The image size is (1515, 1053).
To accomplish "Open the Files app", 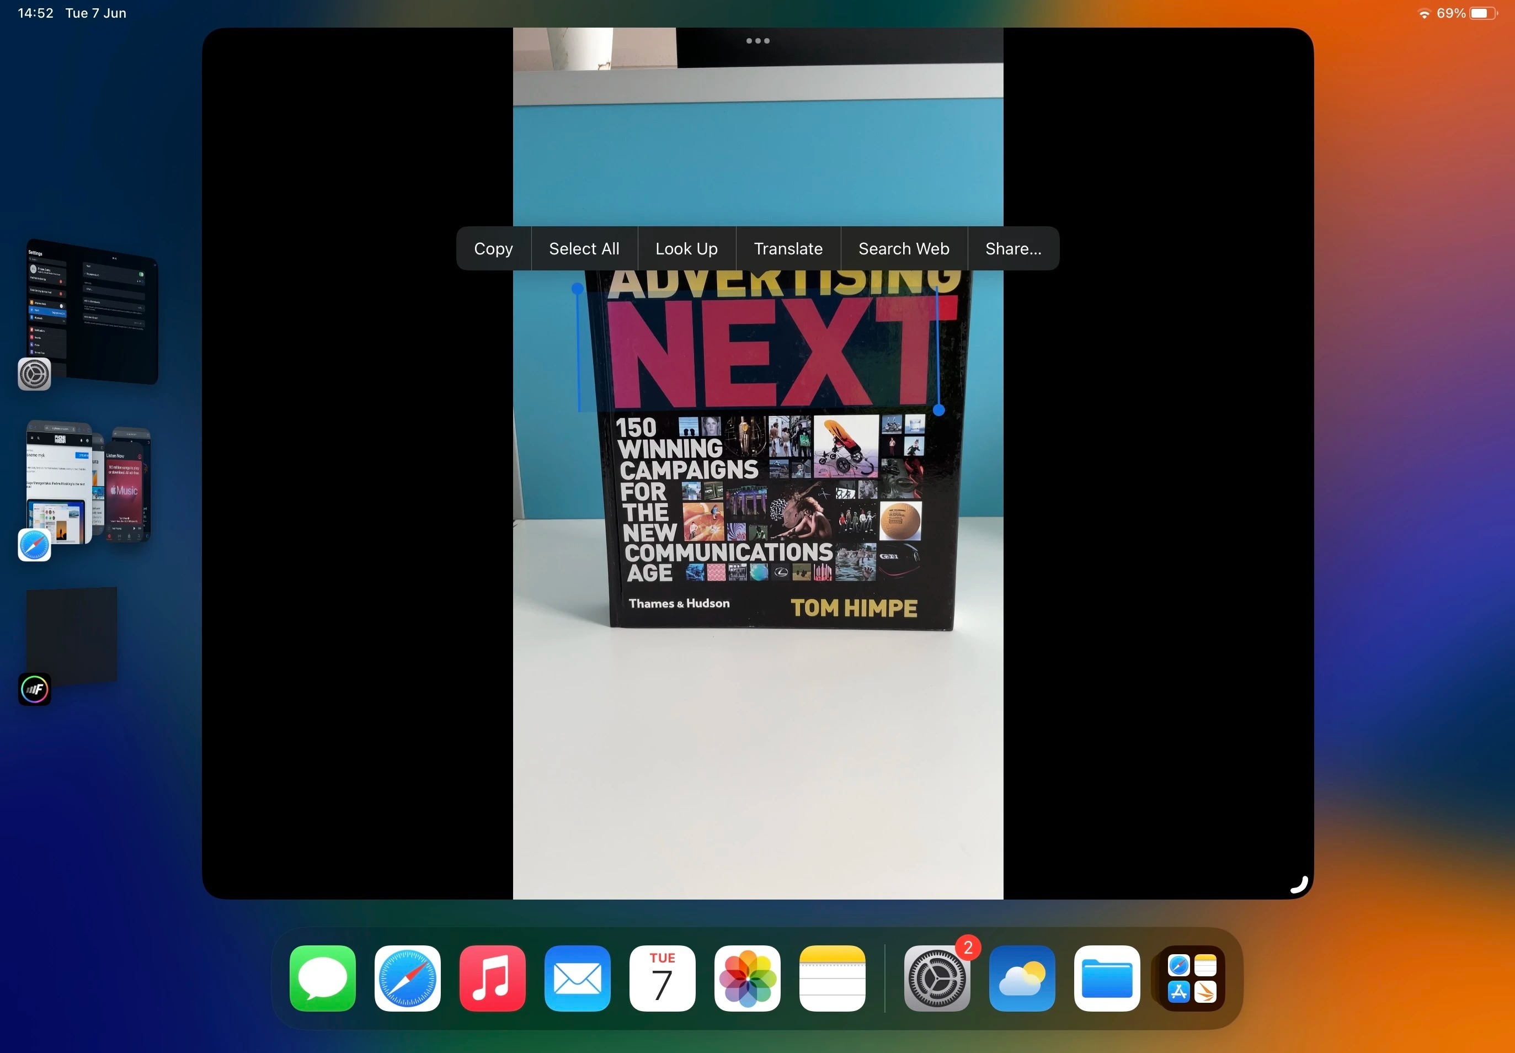I will pyautogui.click(x=1106, y=978).
